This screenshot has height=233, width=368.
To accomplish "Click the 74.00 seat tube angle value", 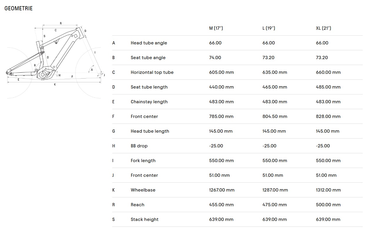I will pyautogui.click(x=215, y=58).
